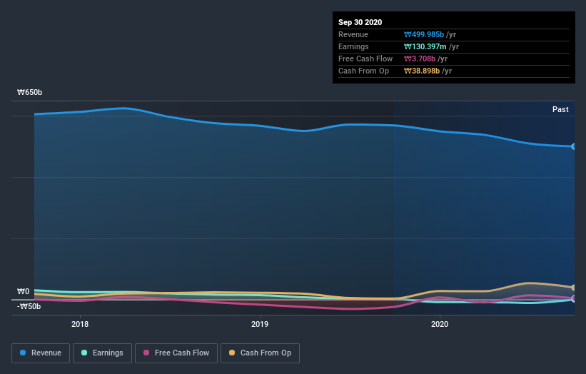Click the blue Revenue end-point marker
Image resolution: width=586 pixels, height=374 pixels.
point(573,146)
